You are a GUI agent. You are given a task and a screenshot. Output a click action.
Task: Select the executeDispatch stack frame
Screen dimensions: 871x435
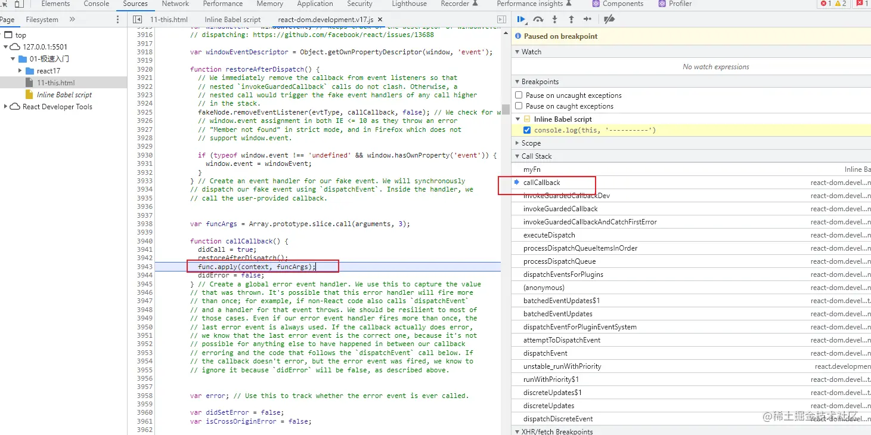point(692,235)
